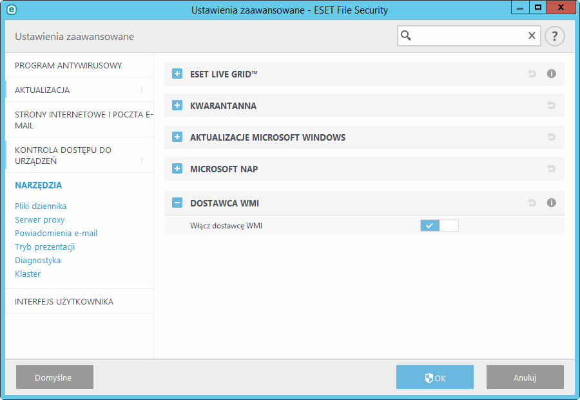The height and width of the screenshot is (400, 580).
Task: Maximize the settings window
Action: (538, 7)
